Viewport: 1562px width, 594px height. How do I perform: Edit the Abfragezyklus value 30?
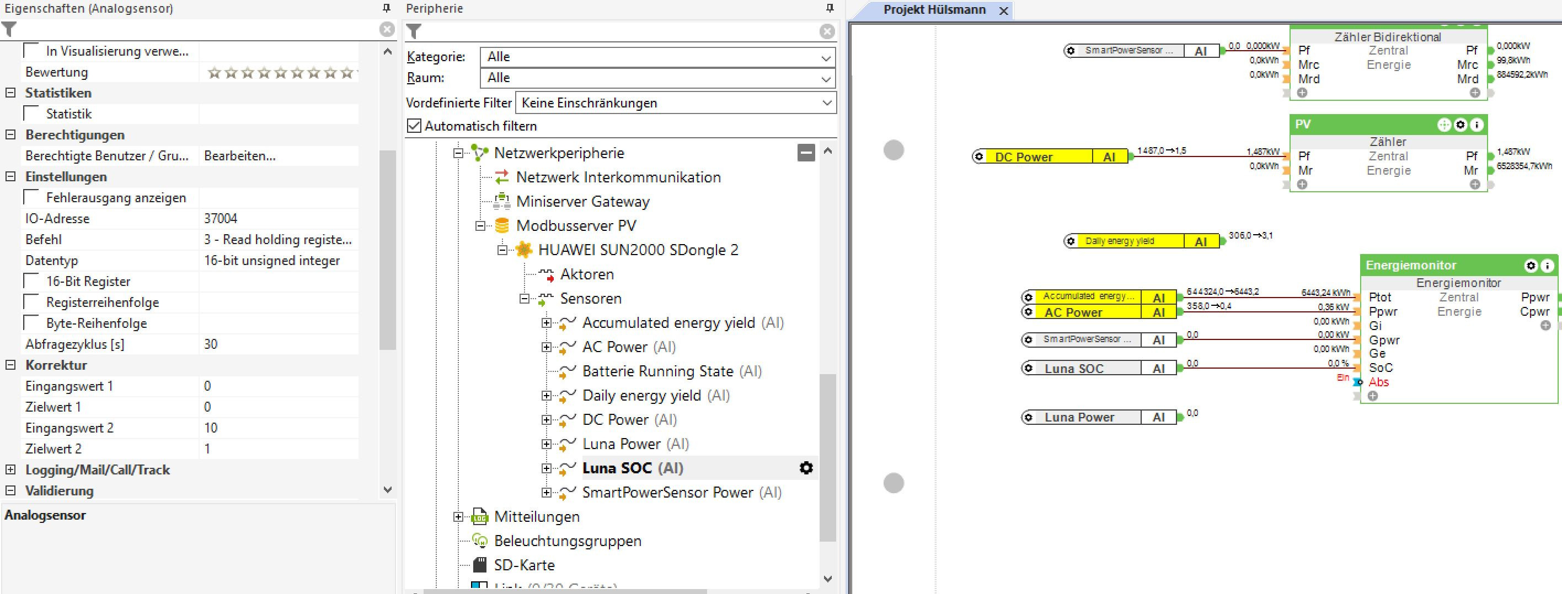pos(279,344)
